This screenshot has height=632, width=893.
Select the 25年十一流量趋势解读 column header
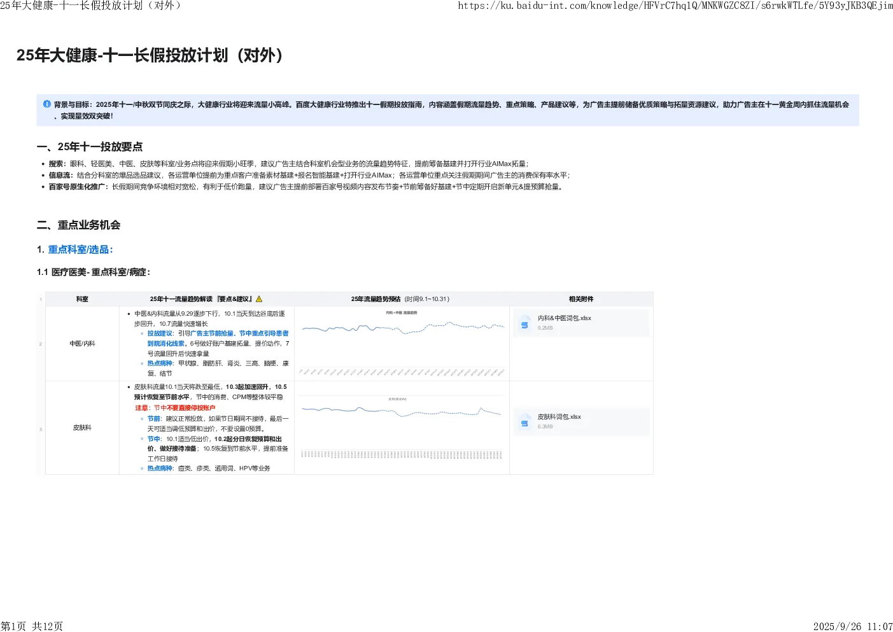(x=206, y=299)
